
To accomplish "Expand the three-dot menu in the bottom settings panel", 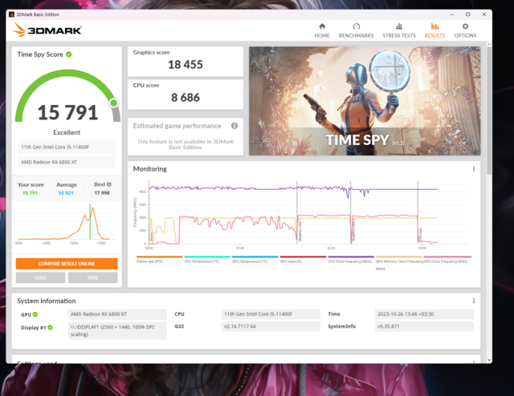I will click(x=474, y=362).
